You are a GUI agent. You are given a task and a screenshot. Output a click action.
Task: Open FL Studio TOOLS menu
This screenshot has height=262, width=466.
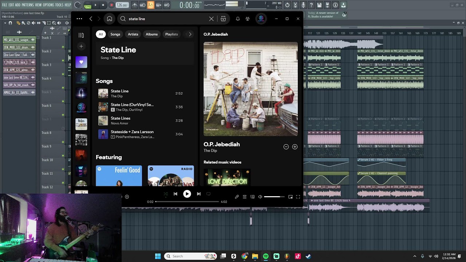tap(59, 5)
